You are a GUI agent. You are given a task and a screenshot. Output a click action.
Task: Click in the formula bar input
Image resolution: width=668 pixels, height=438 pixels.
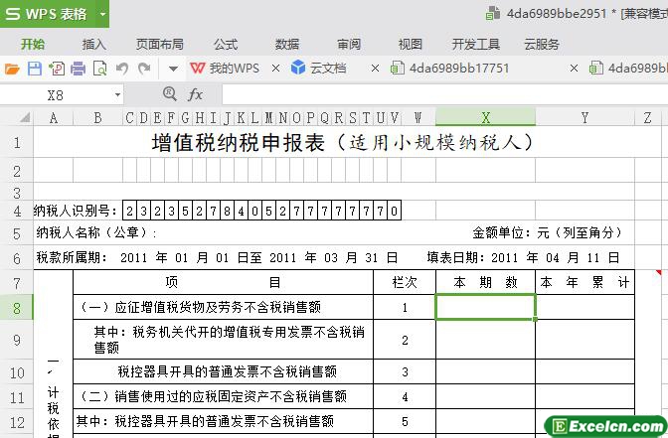(x=444, y=94)
